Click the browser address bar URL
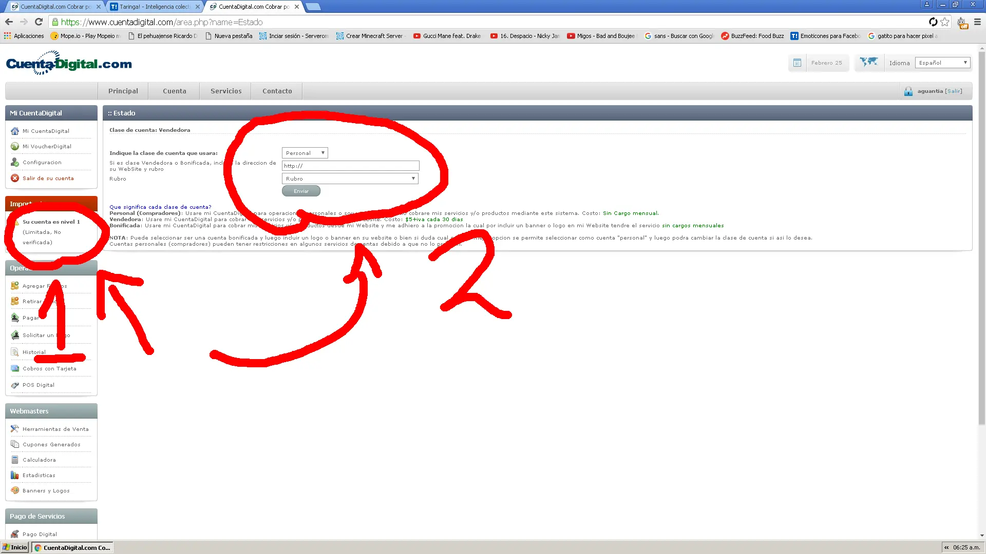The image size is (986, 554). 162,22
